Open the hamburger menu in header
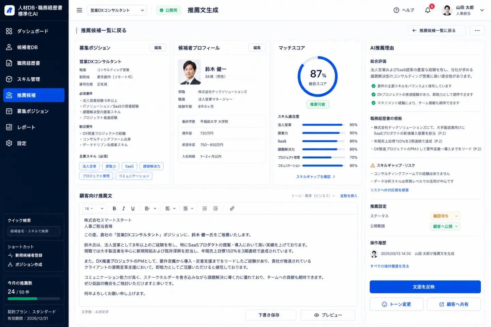Viewport: 491px width, 327px height. (x=79, y=10)
